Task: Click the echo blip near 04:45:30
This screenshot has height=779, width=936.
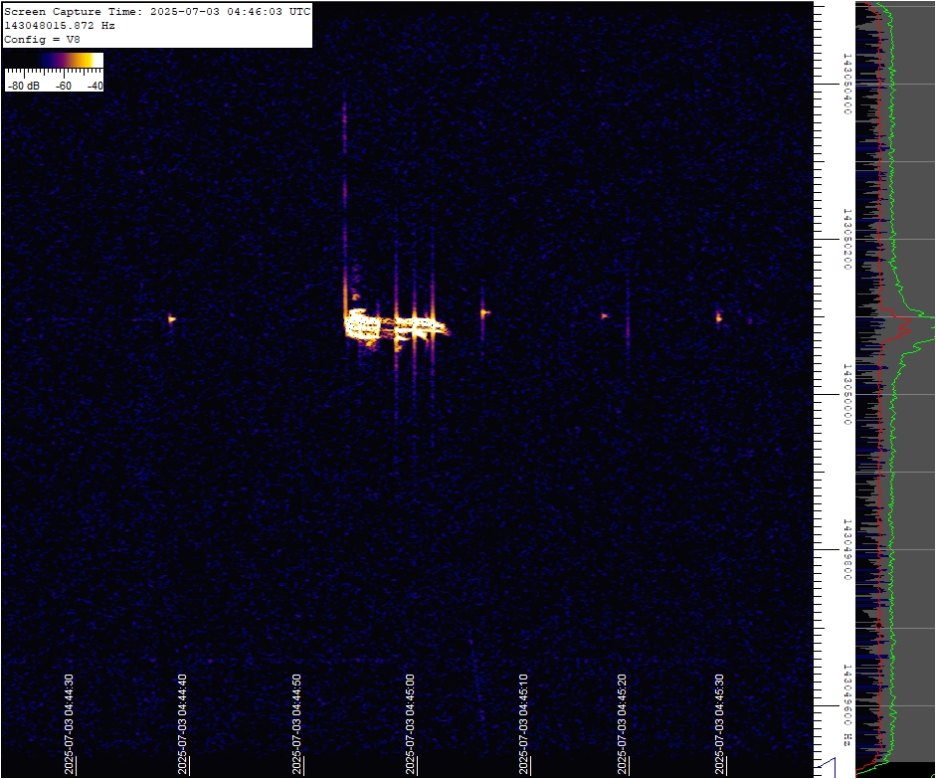Action: [719, 317]
